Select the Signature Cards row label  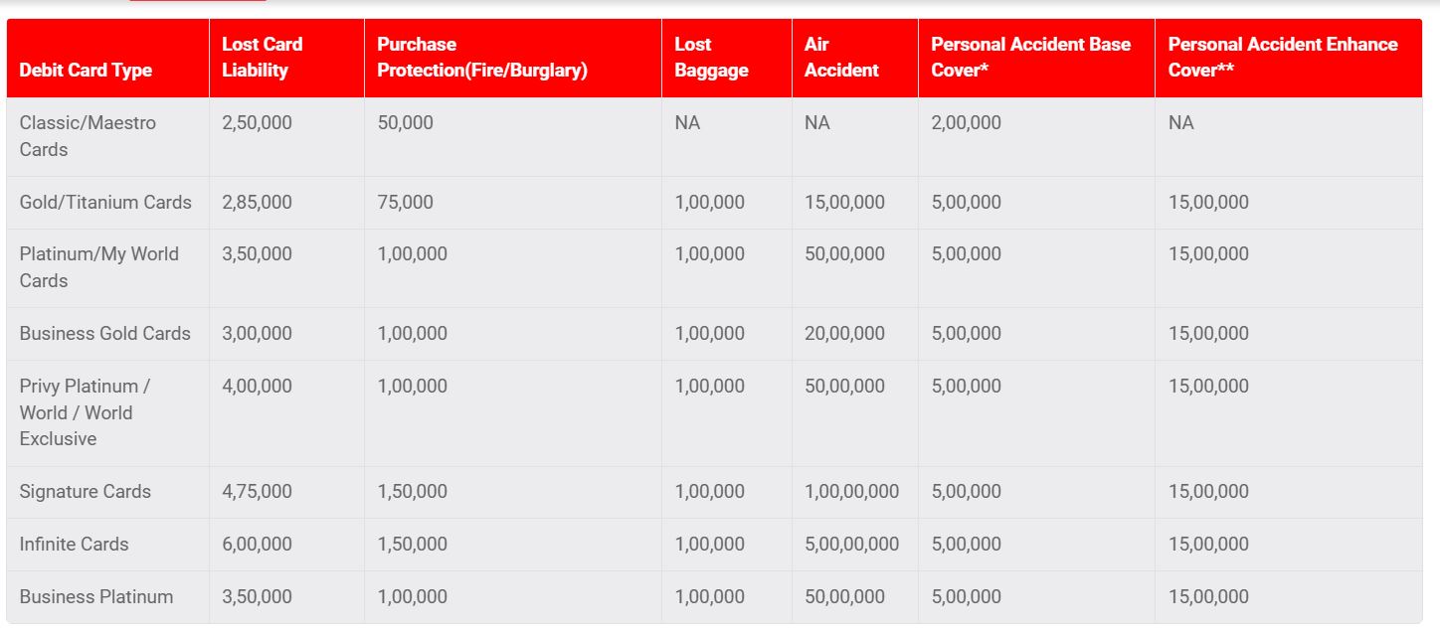[86, 492]
